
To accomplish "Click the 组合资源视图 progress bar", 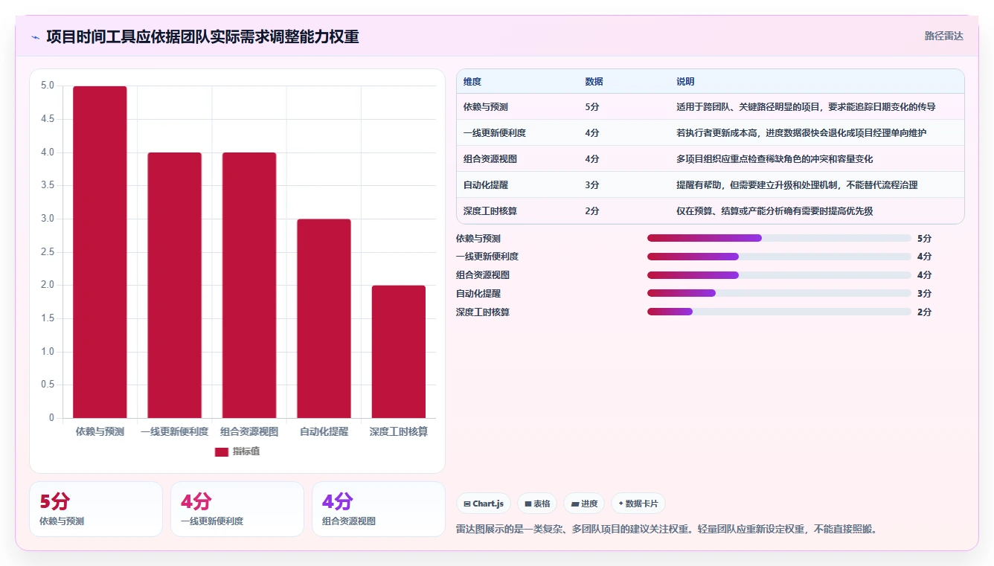I will point(779,275).
